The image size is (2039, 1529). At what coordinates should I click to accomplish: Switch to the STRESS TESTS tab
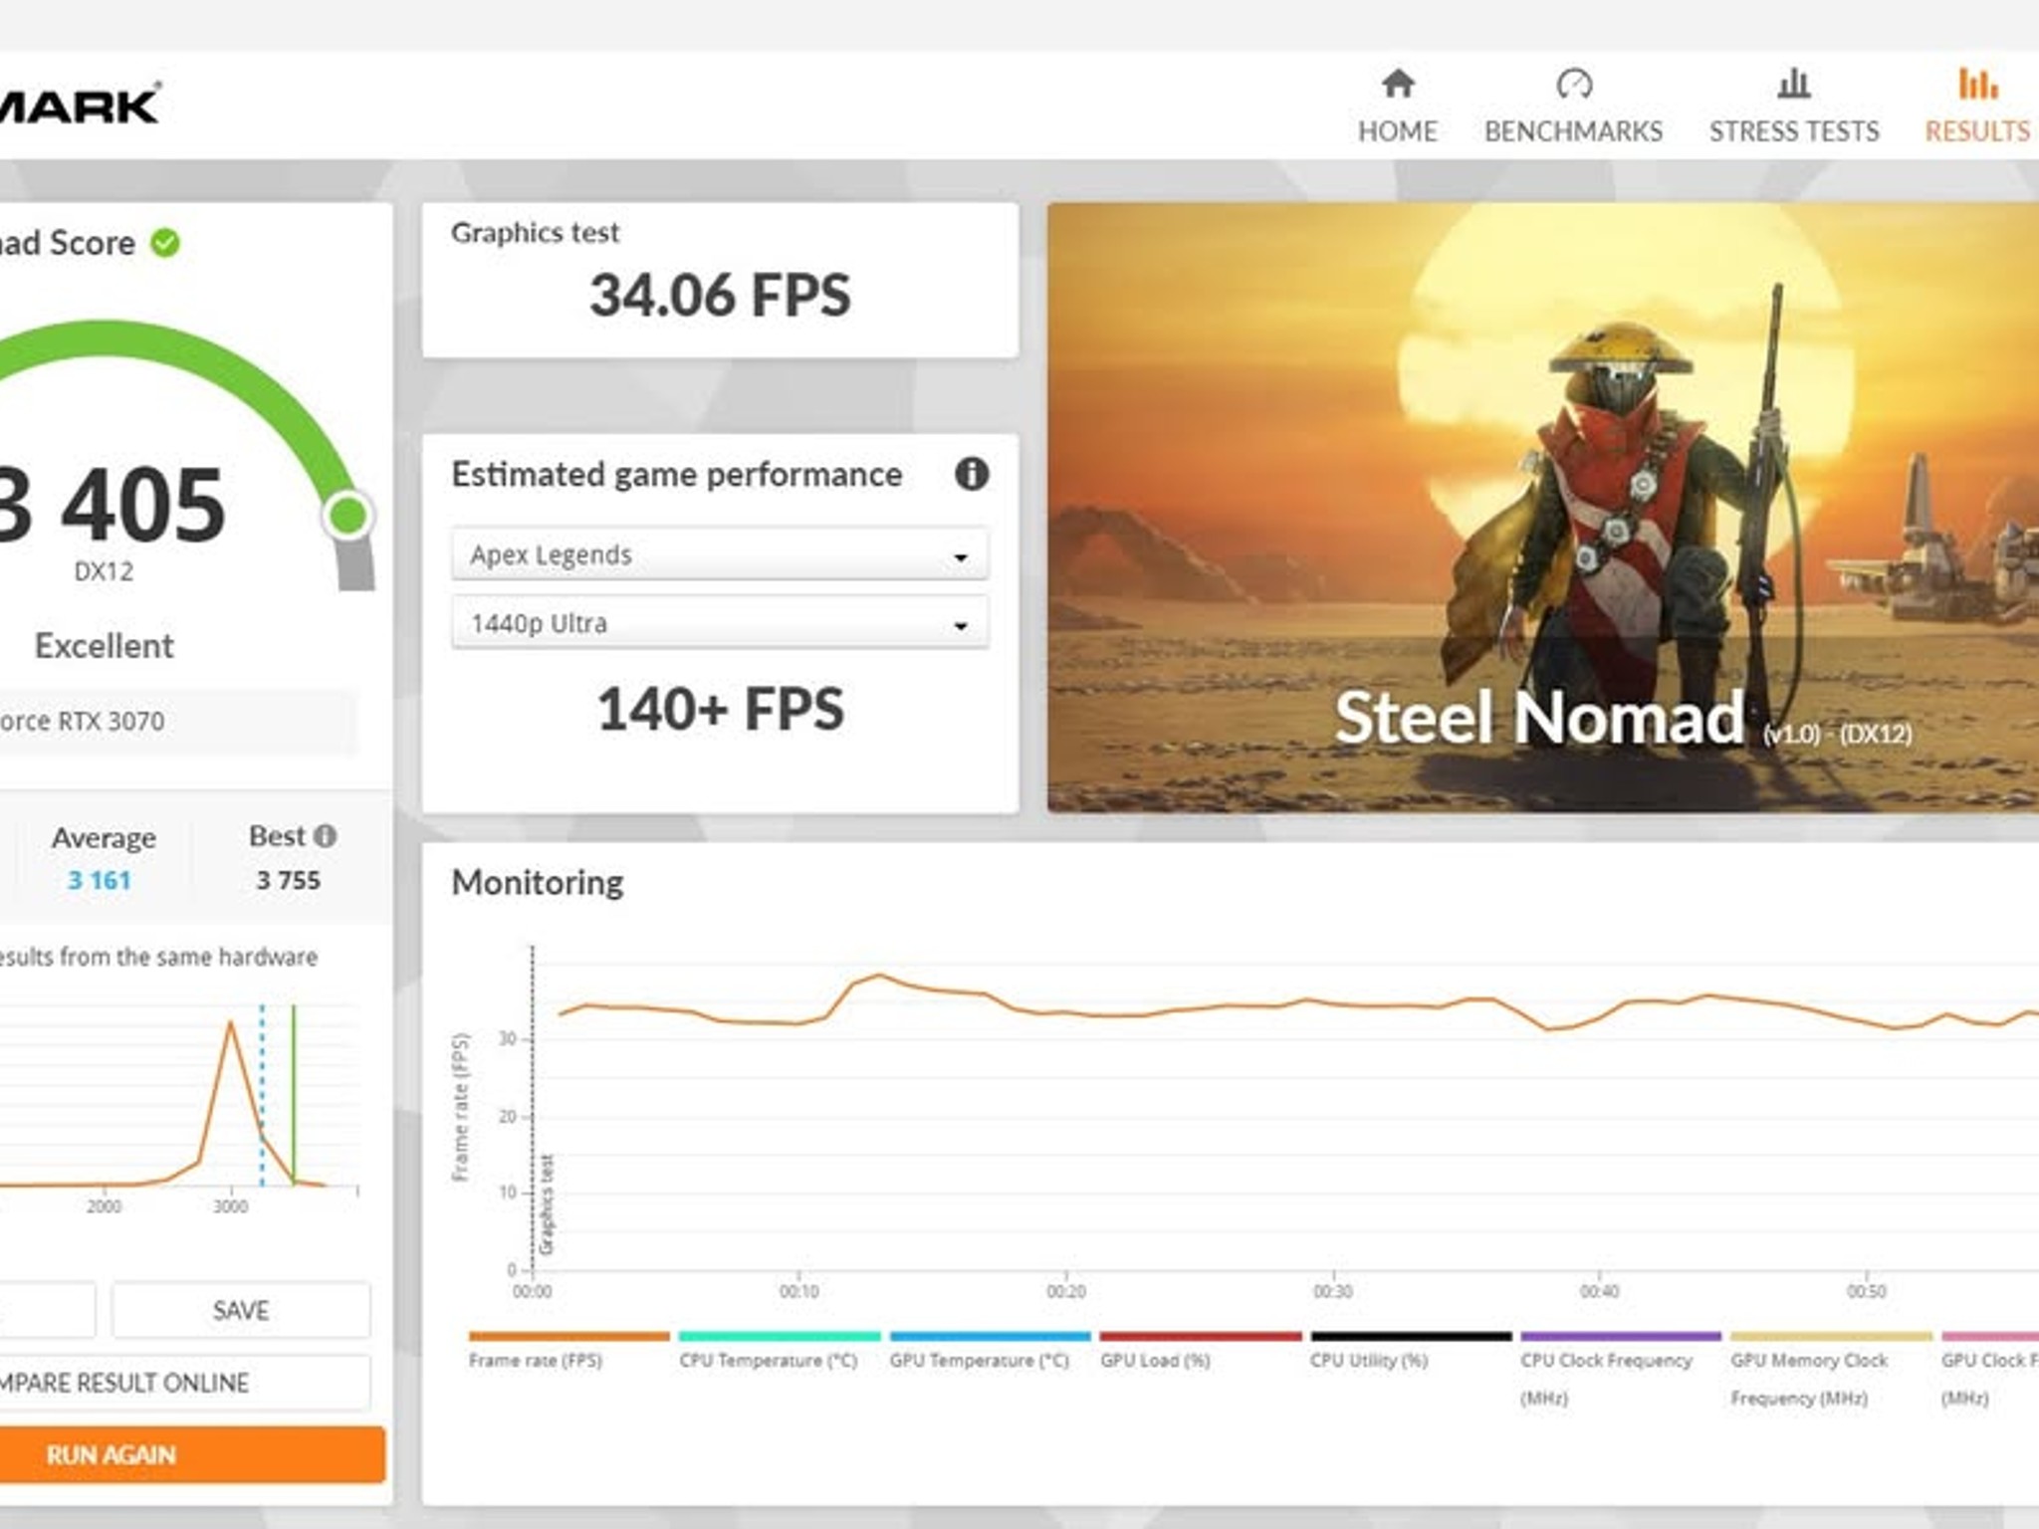[1793, 131]
